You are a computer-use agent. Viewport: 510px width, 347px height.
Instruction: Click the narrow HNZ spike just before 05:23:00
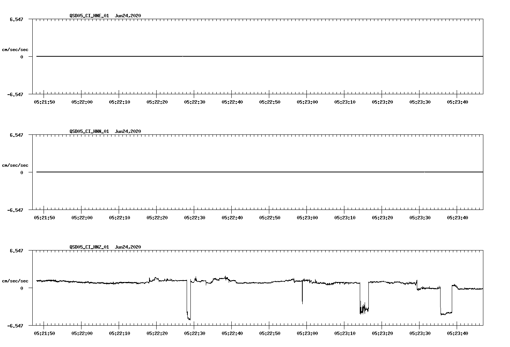click(302, 292)
